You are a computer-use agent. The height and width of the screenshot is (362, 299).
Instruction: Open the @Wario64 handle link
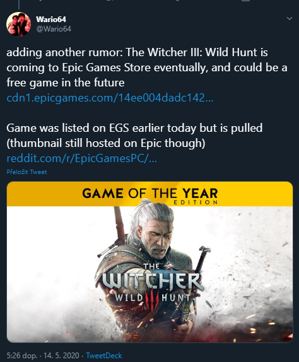point(54,29)
